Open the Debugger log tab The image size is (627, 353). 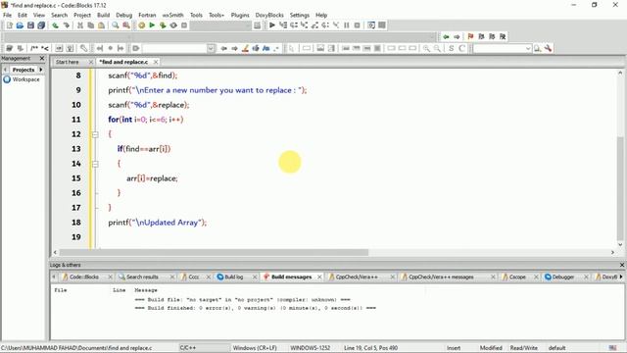point(563,277)
